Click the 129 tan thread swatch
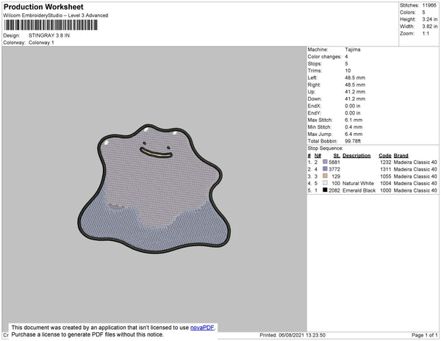The image size is (441, 341). tap(325, 176)
